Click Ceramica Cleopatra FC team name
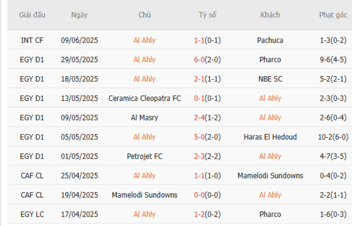The width and height of the screenshot is (352, 226). coord(145,98)
